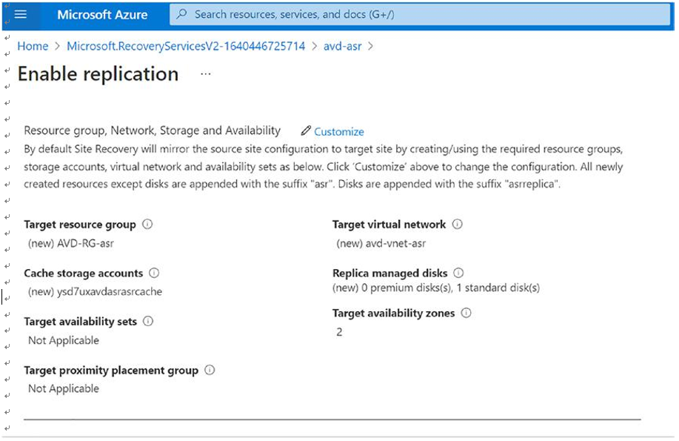Viewport: 679px width, 441px height.
Task: Show info for Cache storage accounts
Action: (154, 273)
